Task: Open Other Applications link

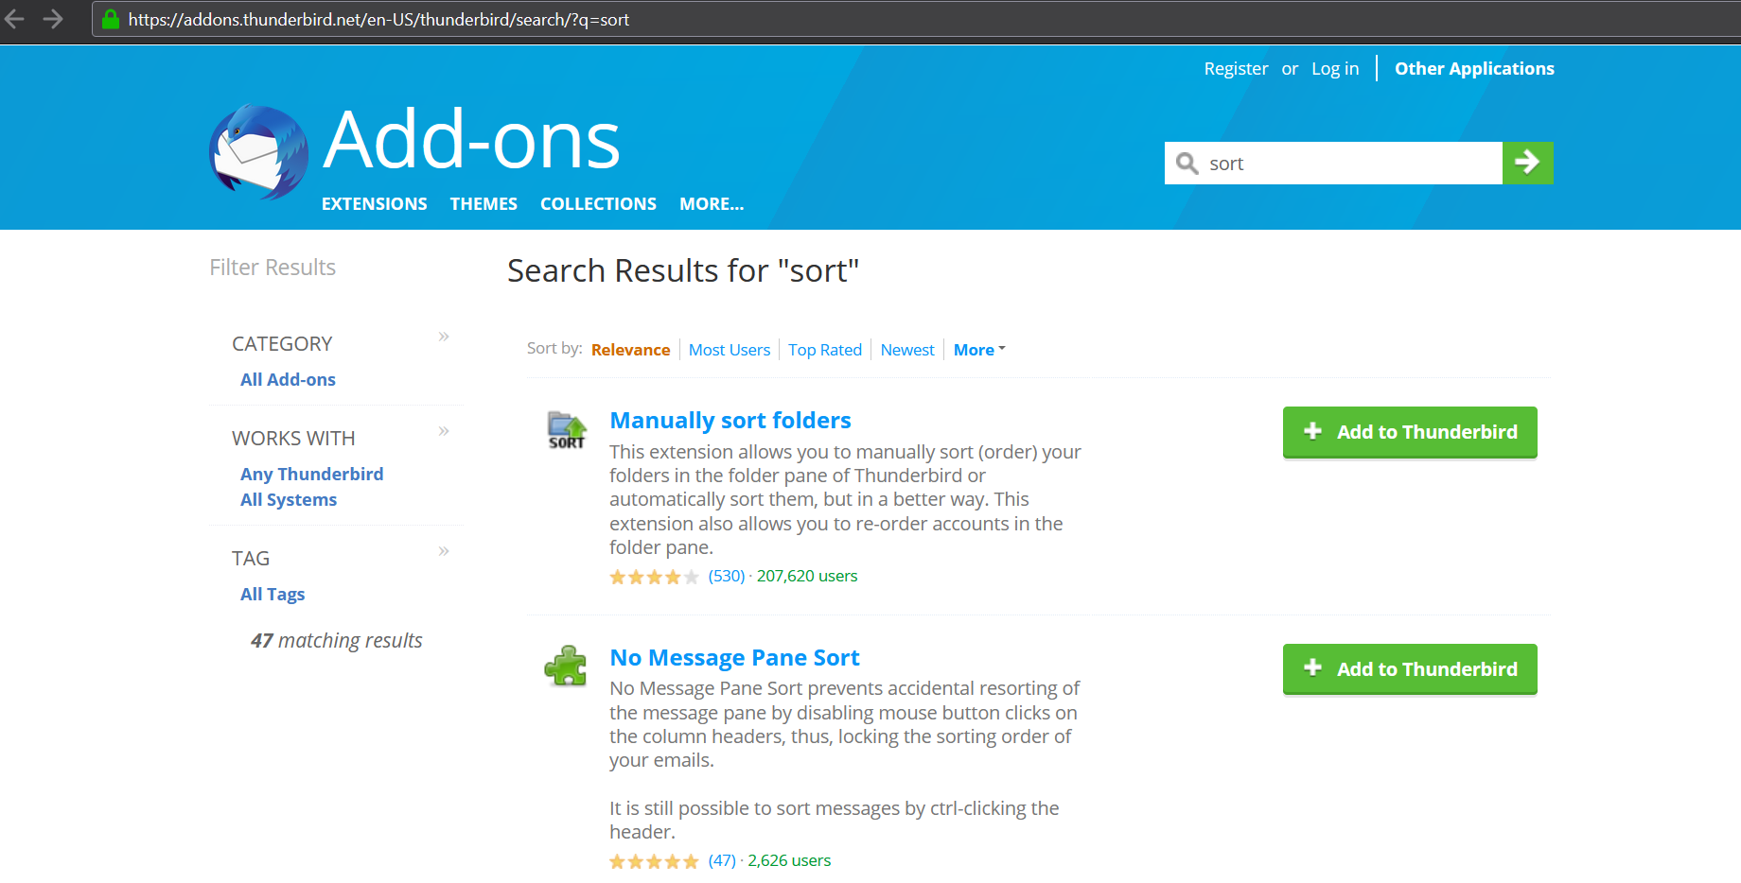Action: coord(1474,68)
